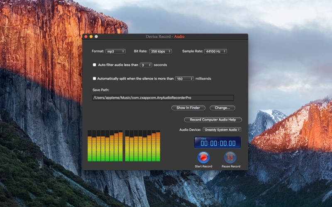Enable Auto filter audio checkbox

coord(95,65)
